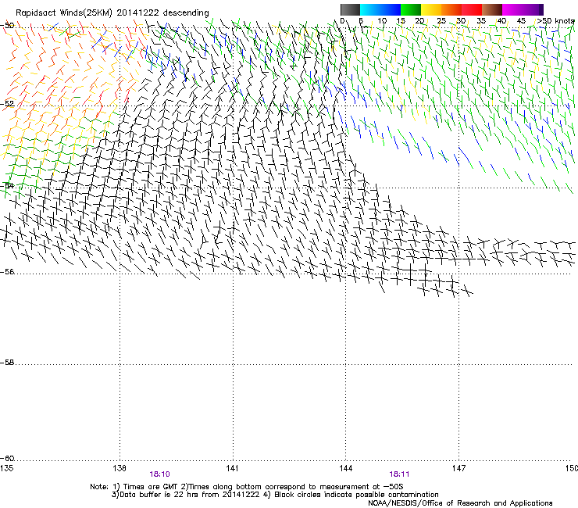Click the red 30-35 knots color band

pyautogui.click(x=472, y=9)
